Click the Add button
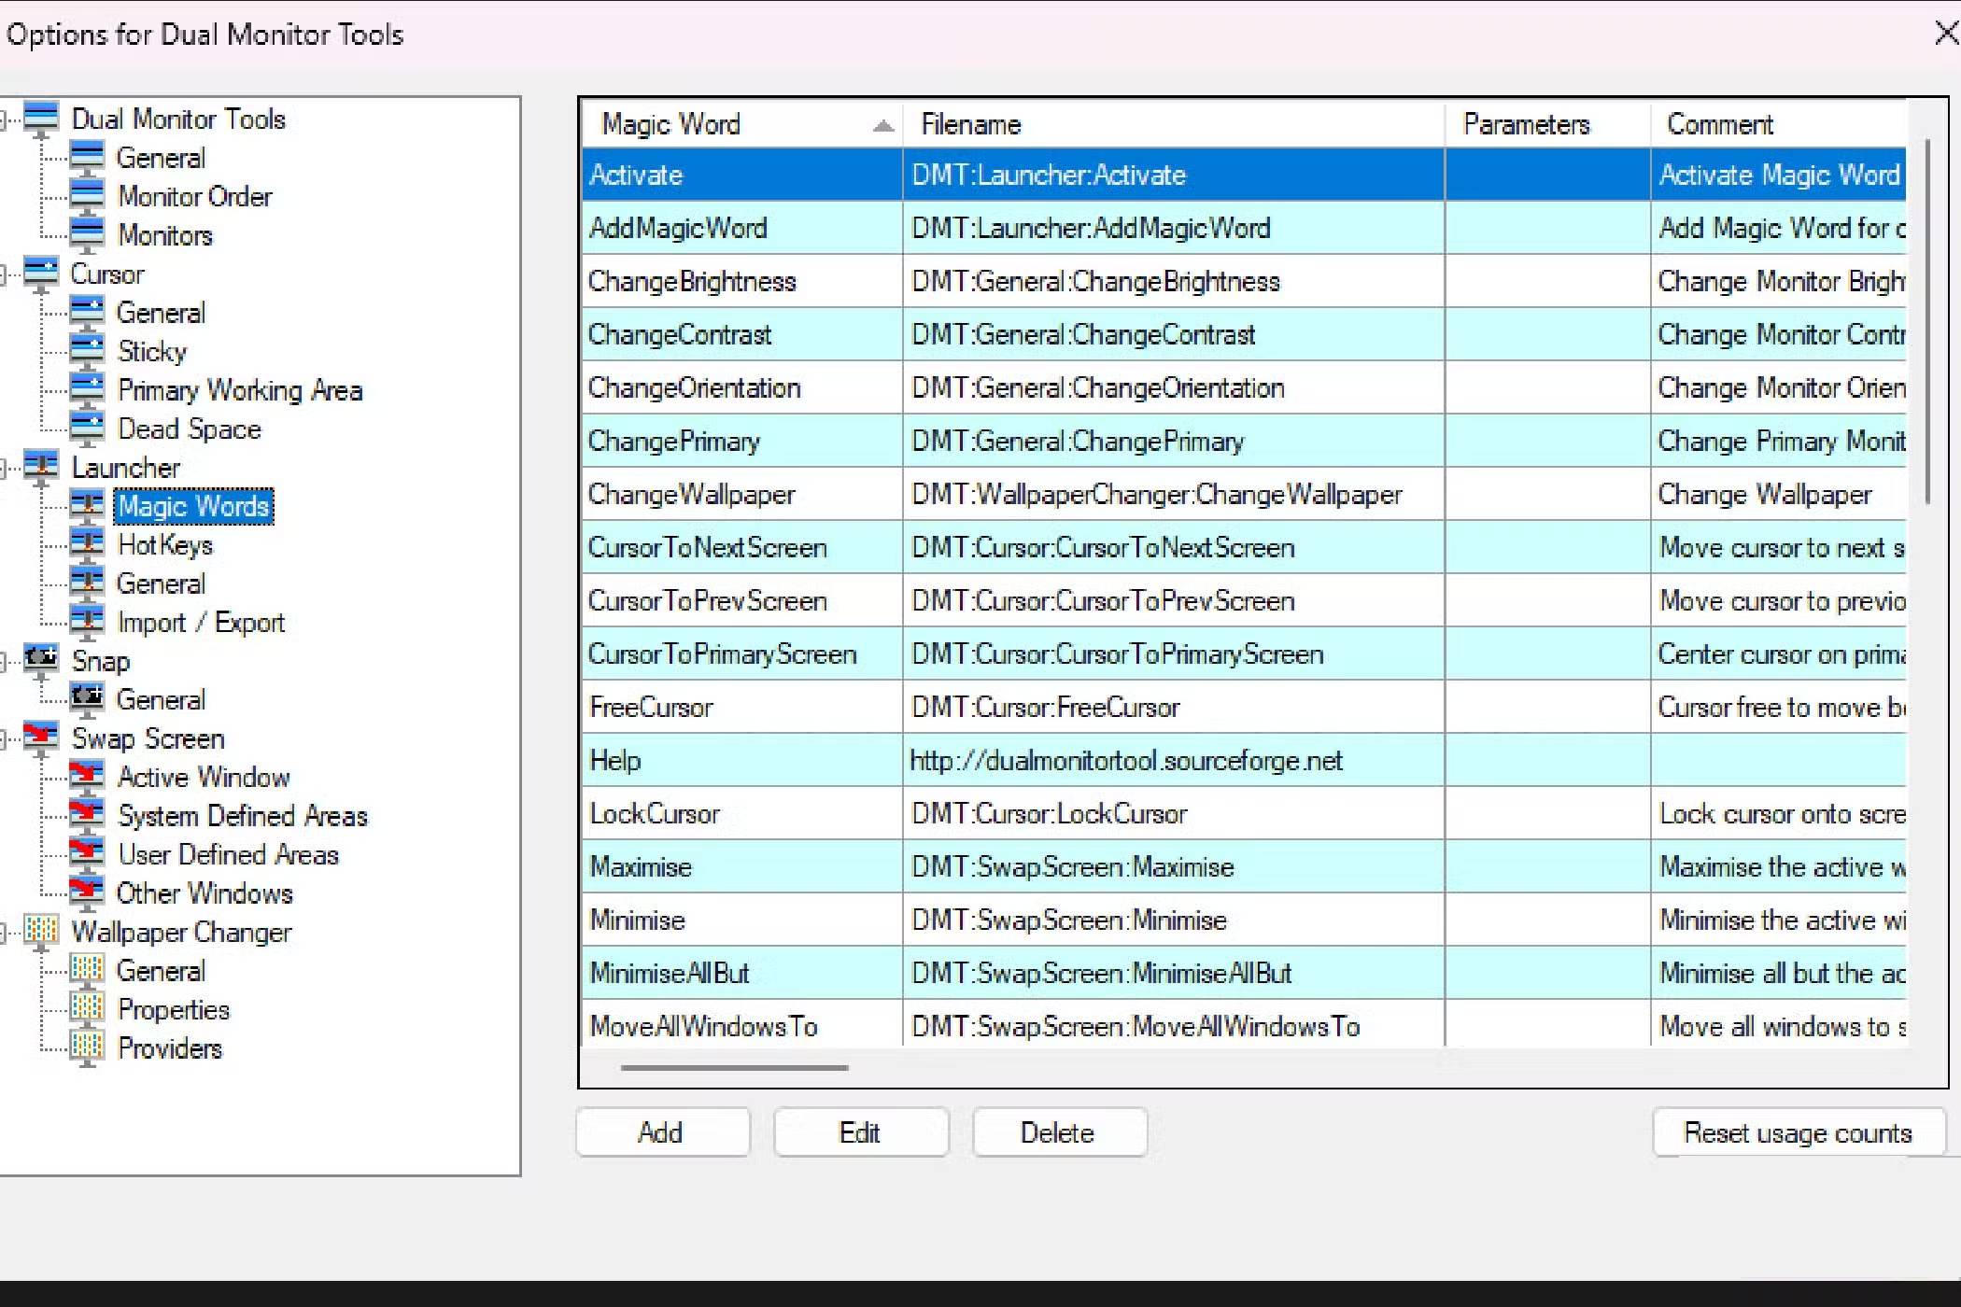 pos(662,1132)
